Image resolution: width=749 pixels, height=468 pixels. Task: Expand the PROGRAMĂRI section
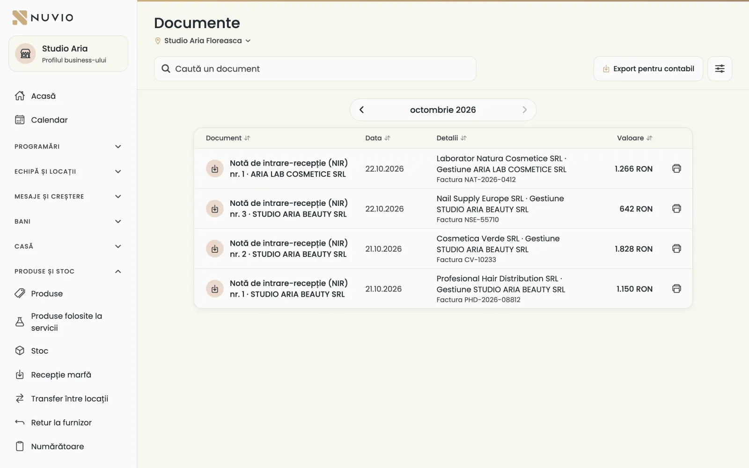(68, 146)
